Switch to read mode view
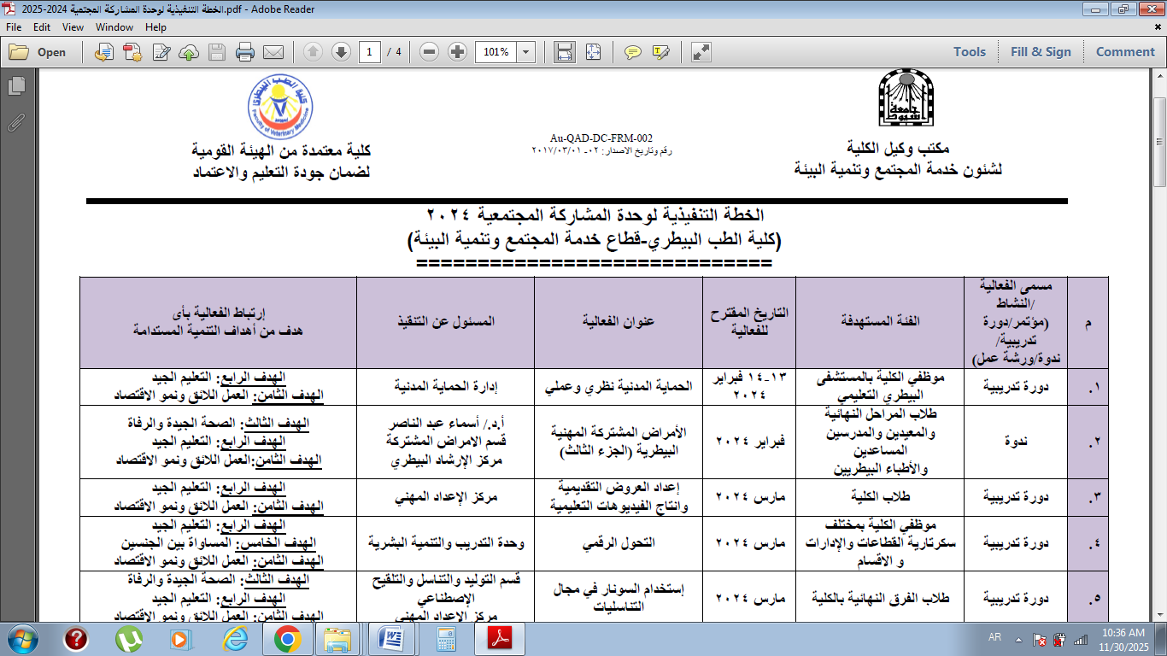 click(701, 52)
